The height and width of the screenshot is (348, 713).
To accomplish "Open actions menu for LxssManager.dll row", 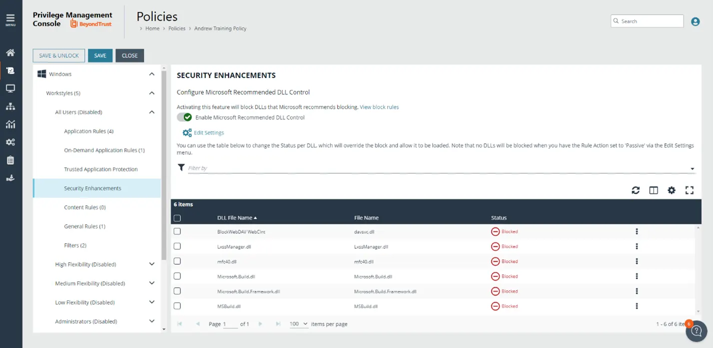I will (x=637, y=247).
